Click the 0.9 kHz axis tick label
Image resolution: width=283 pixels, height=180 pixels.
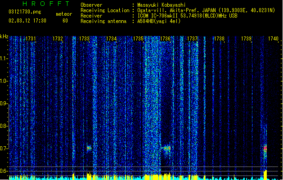point(4,103)
